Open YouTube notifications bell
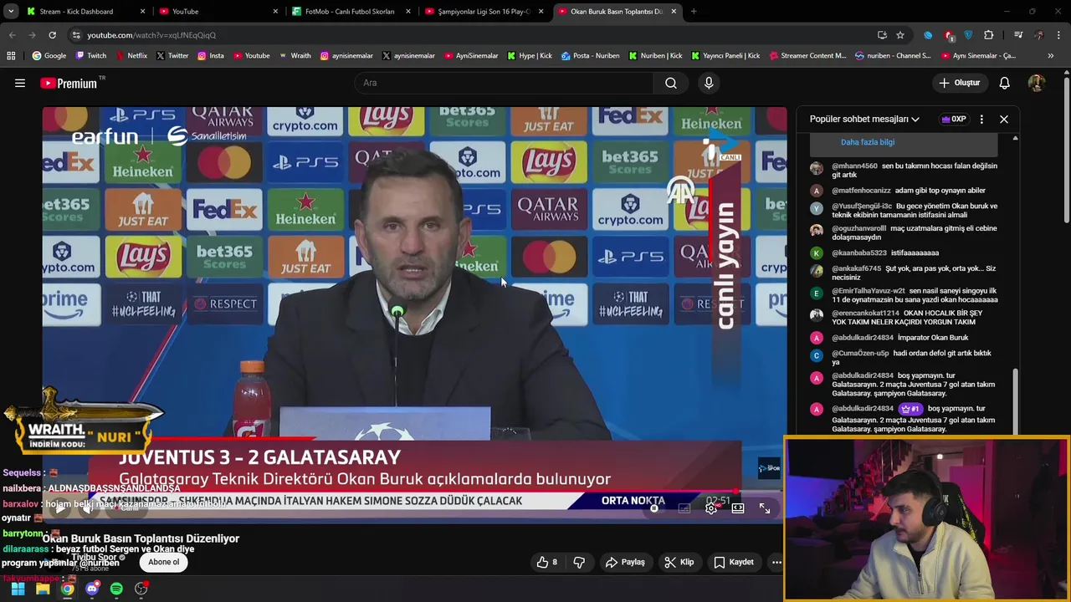Viewport: 1071px width, 602px height. click(1004, 83)
